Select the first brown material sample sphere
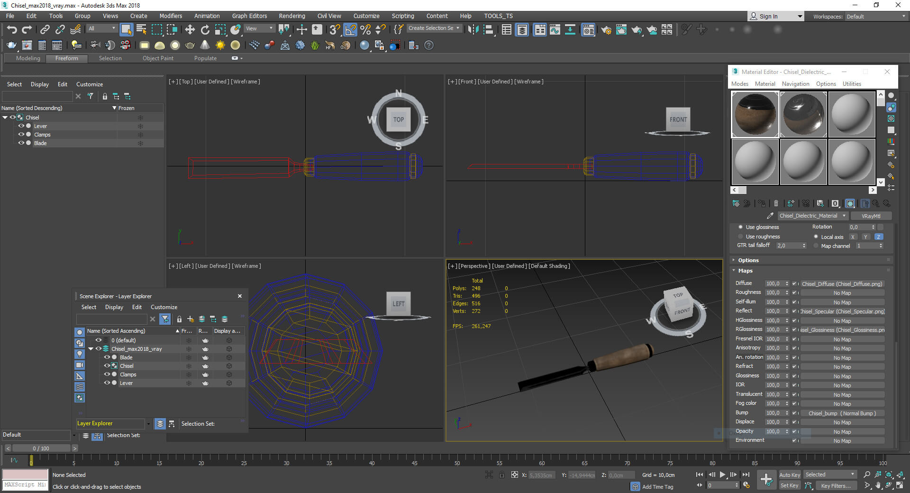Viewport: 910px width, 493px height. tap(755, 114)
